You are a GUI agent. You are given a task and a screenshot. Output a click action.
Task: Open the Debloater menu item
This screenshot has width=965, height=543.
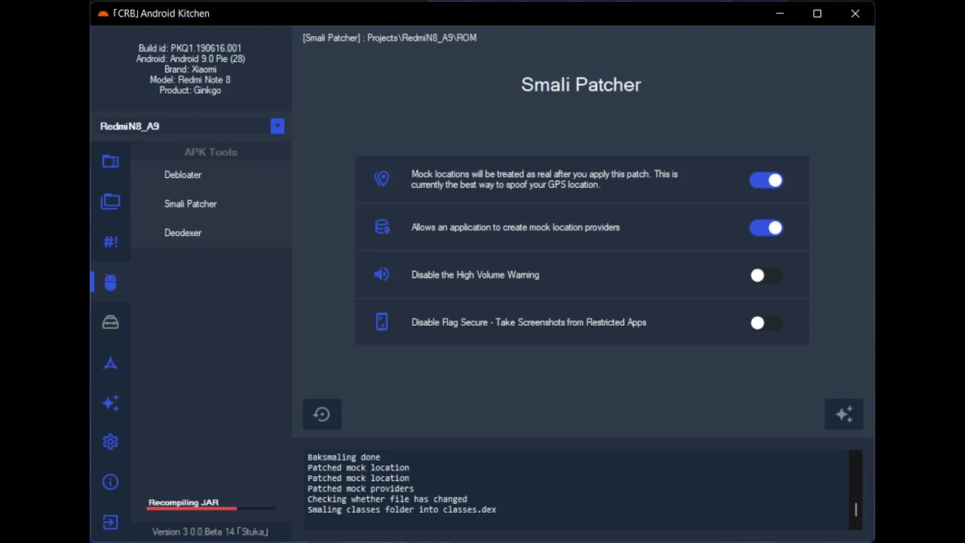(x=182, y=175)
